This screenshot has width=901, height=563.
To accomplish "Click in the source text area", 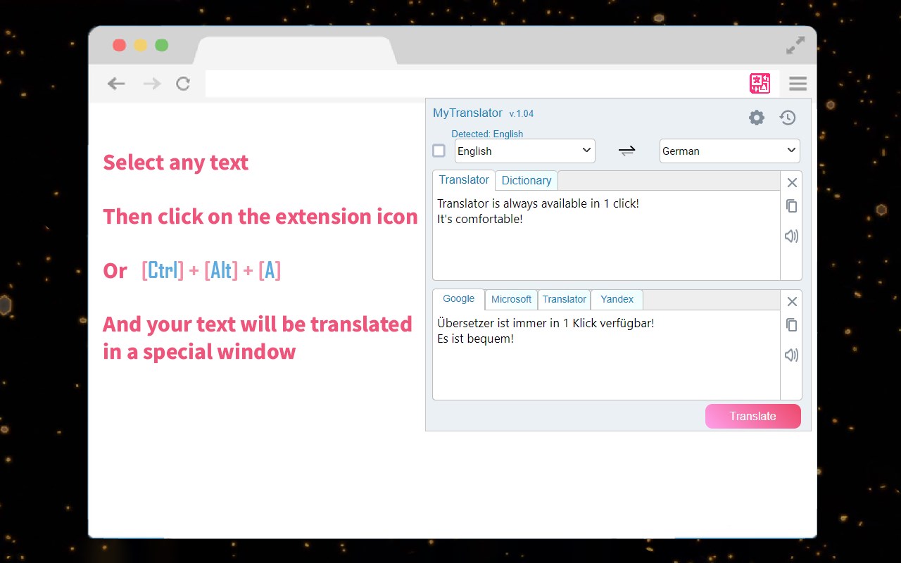I will [606, 236].
